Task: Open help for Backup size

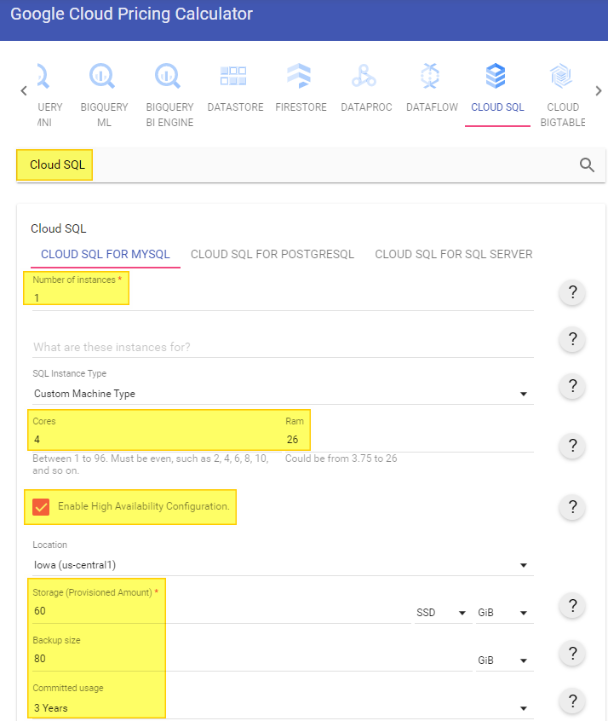Action: coord(572,653)
